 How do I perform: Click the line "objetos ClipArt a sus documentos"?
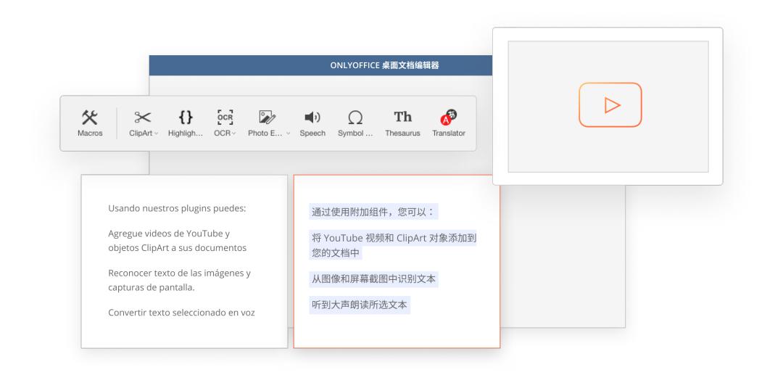tap(178, 247)
